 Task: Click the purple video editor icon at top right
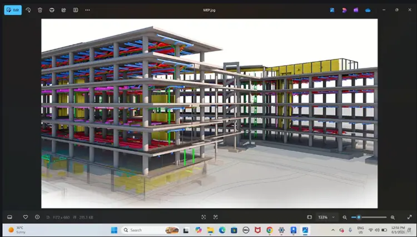(x=356, y=10)
